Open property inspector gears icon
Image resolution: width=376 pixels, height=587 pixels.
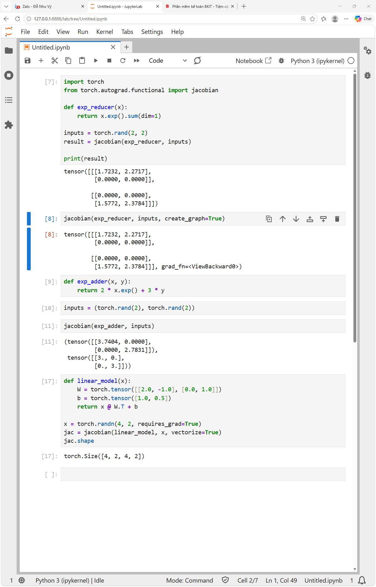point(368,50)
